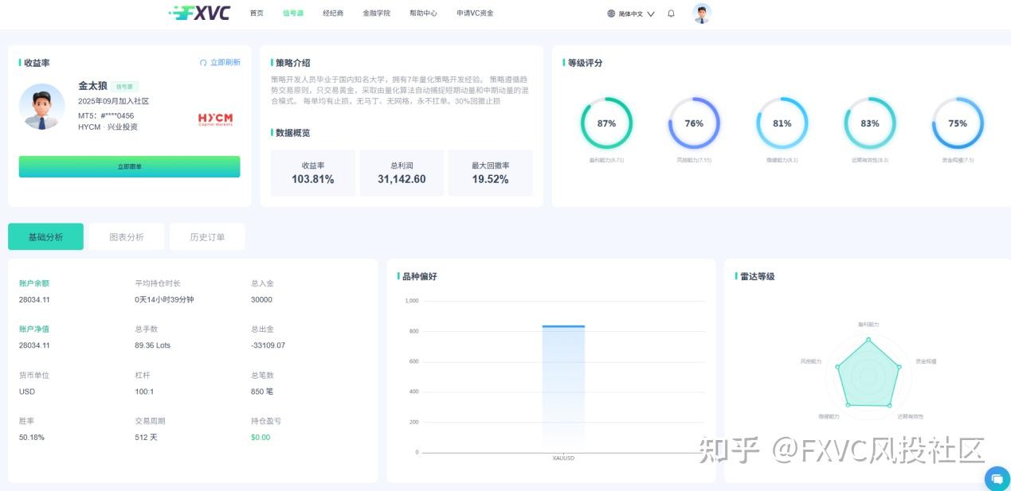Click the 50.18% win rate value

coord(32,438)
